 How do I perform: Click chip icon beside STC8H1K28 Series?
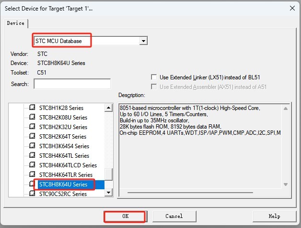point(32,108)
